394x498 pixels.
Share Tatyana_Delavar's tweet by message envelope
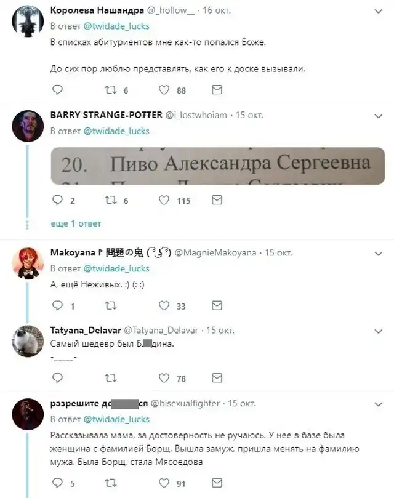[217, 377]
